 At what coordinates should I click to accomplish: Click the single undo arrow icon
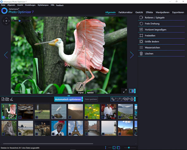click(x=117, y=99)
